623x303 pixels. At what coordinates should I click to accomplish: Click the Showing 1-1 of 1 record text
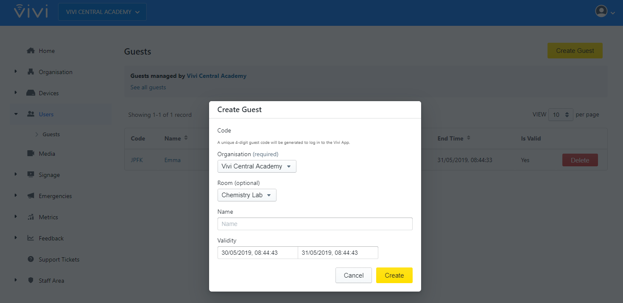[160, 115]
